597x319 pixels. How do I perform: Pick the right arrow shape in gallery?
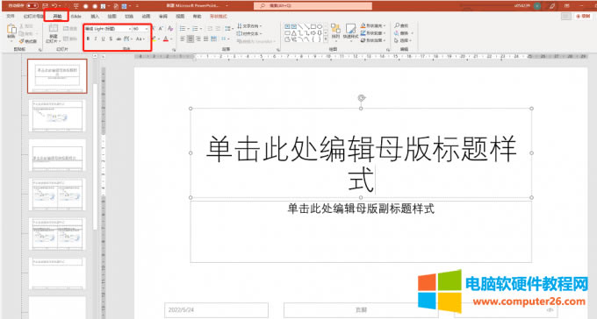coord(313,33)
